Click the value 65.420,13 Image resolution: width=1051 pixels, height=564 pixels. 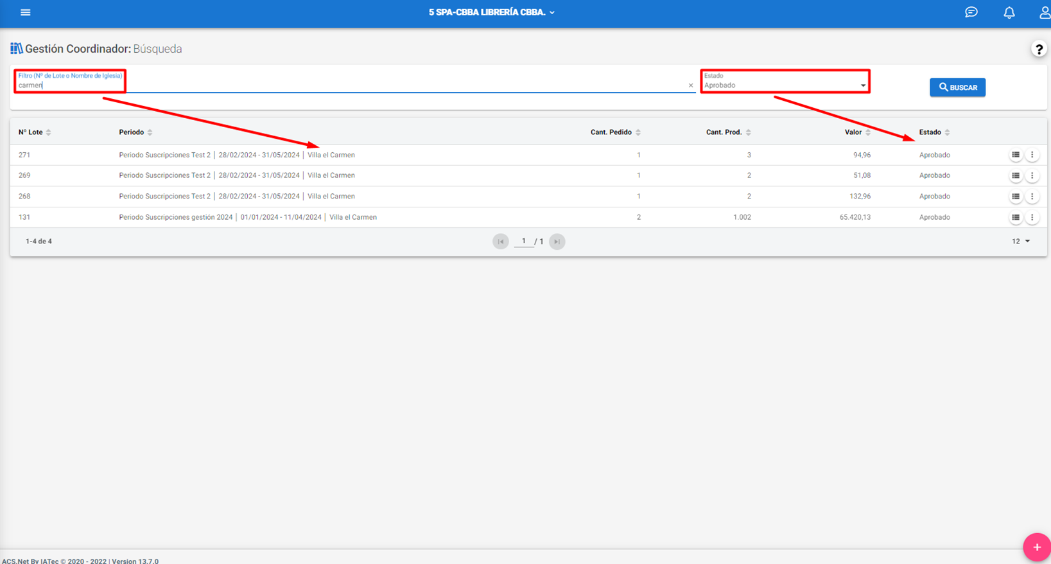pyautogui.click(x=855, y=217)
